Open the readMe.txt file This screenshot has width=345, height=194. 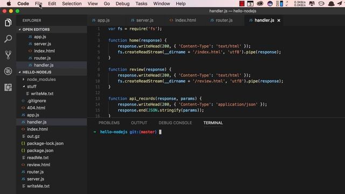coord(52,158)
